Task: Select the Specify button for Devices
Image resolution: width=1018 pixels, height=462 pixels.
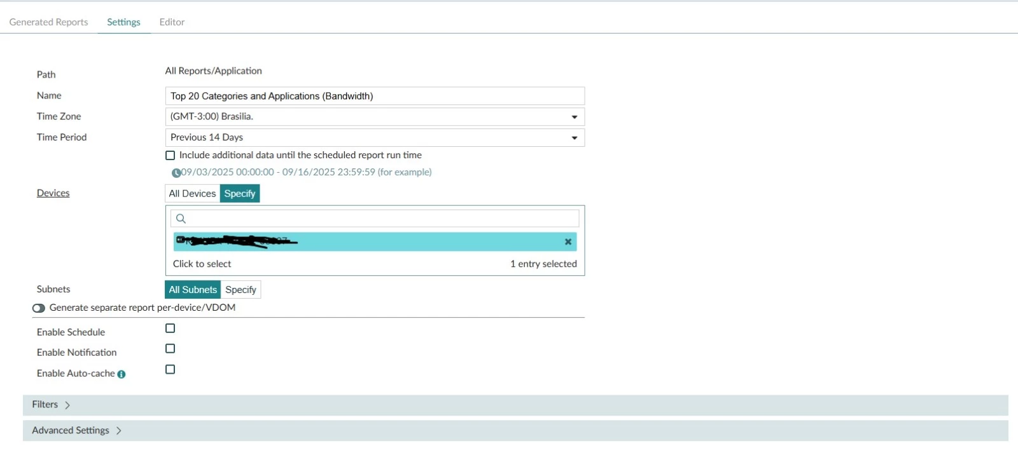Action: click(240, 194)
